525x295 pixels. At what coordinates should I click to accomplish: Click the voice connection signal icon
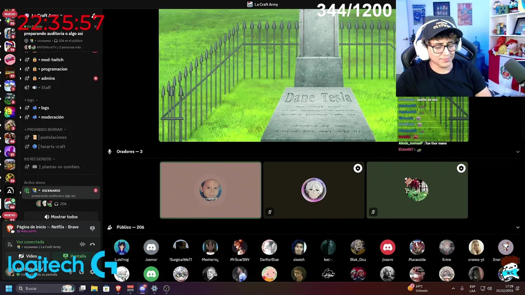10,245
